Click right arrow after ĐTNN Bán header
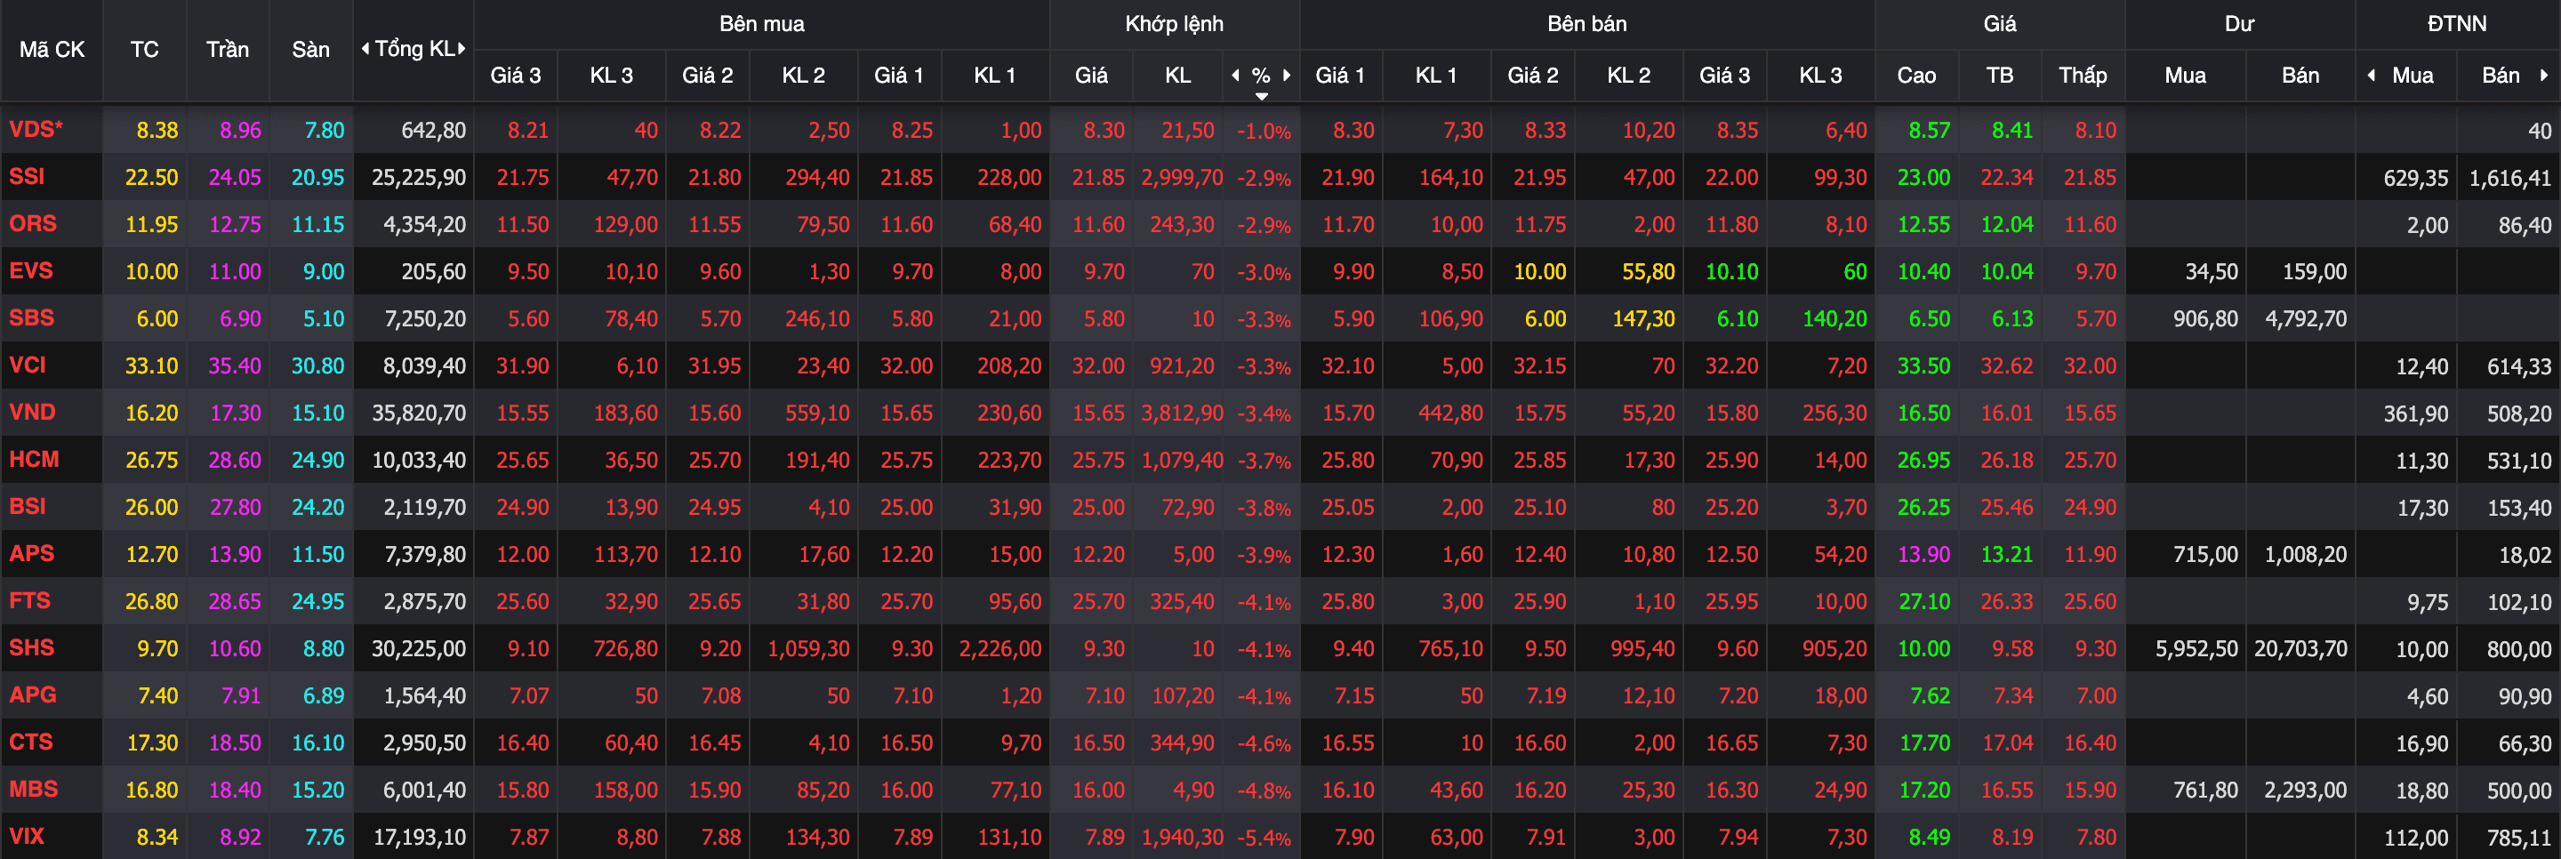The width and height of the screenshot is (2561, 859). point(2543,75)
